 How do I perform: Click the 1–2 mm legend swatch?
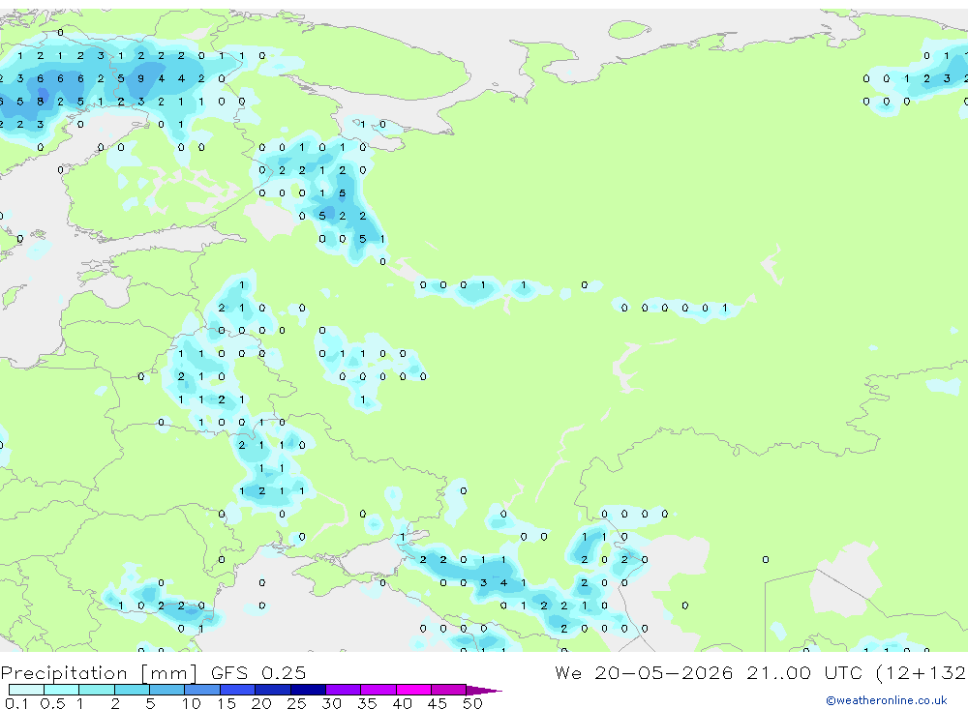[96, 690]
